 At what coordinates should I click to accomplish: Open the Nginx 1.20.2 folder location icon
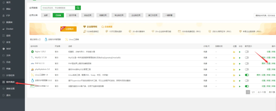234,52
